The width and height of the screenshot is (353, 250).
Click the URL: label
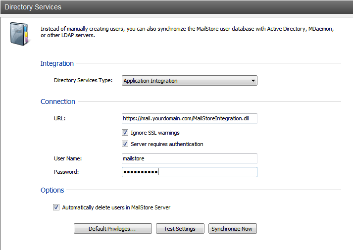coord(60,118)
